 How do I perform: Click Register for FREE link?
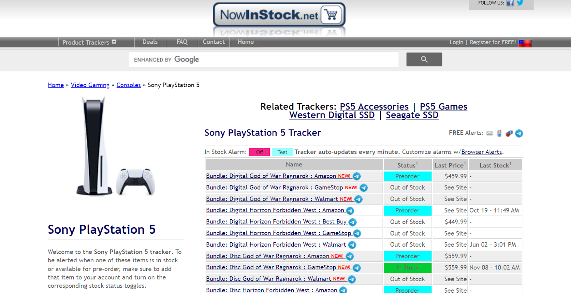493,42
